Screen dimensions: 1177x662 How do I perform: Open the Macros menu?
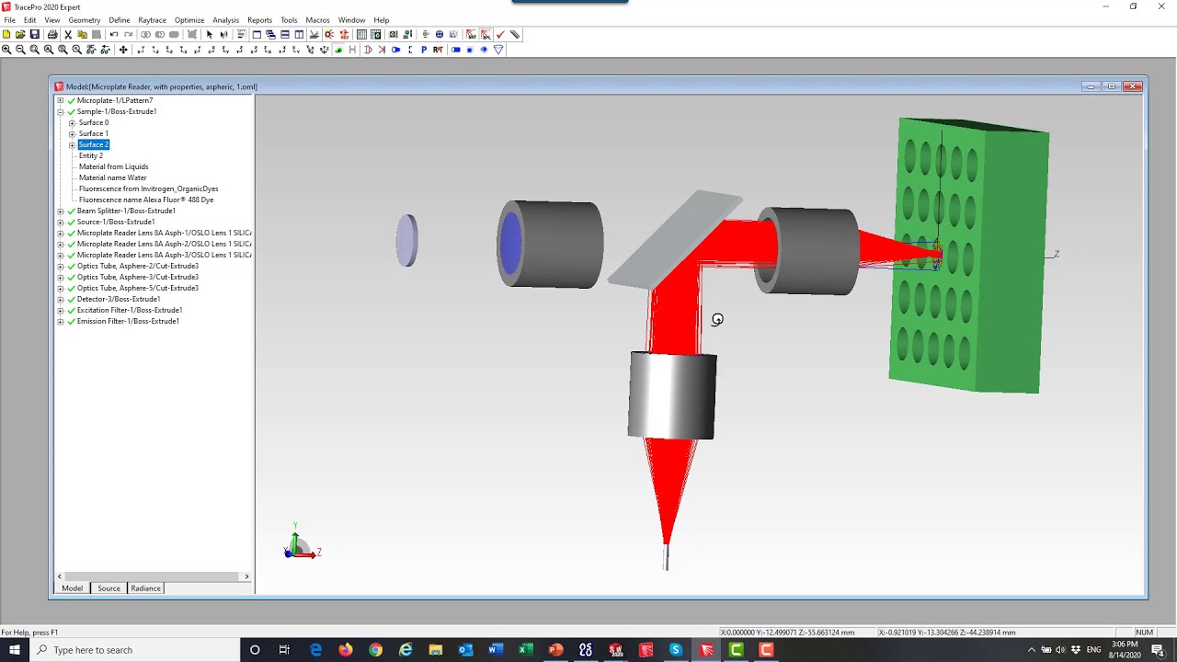click(317, 20)
